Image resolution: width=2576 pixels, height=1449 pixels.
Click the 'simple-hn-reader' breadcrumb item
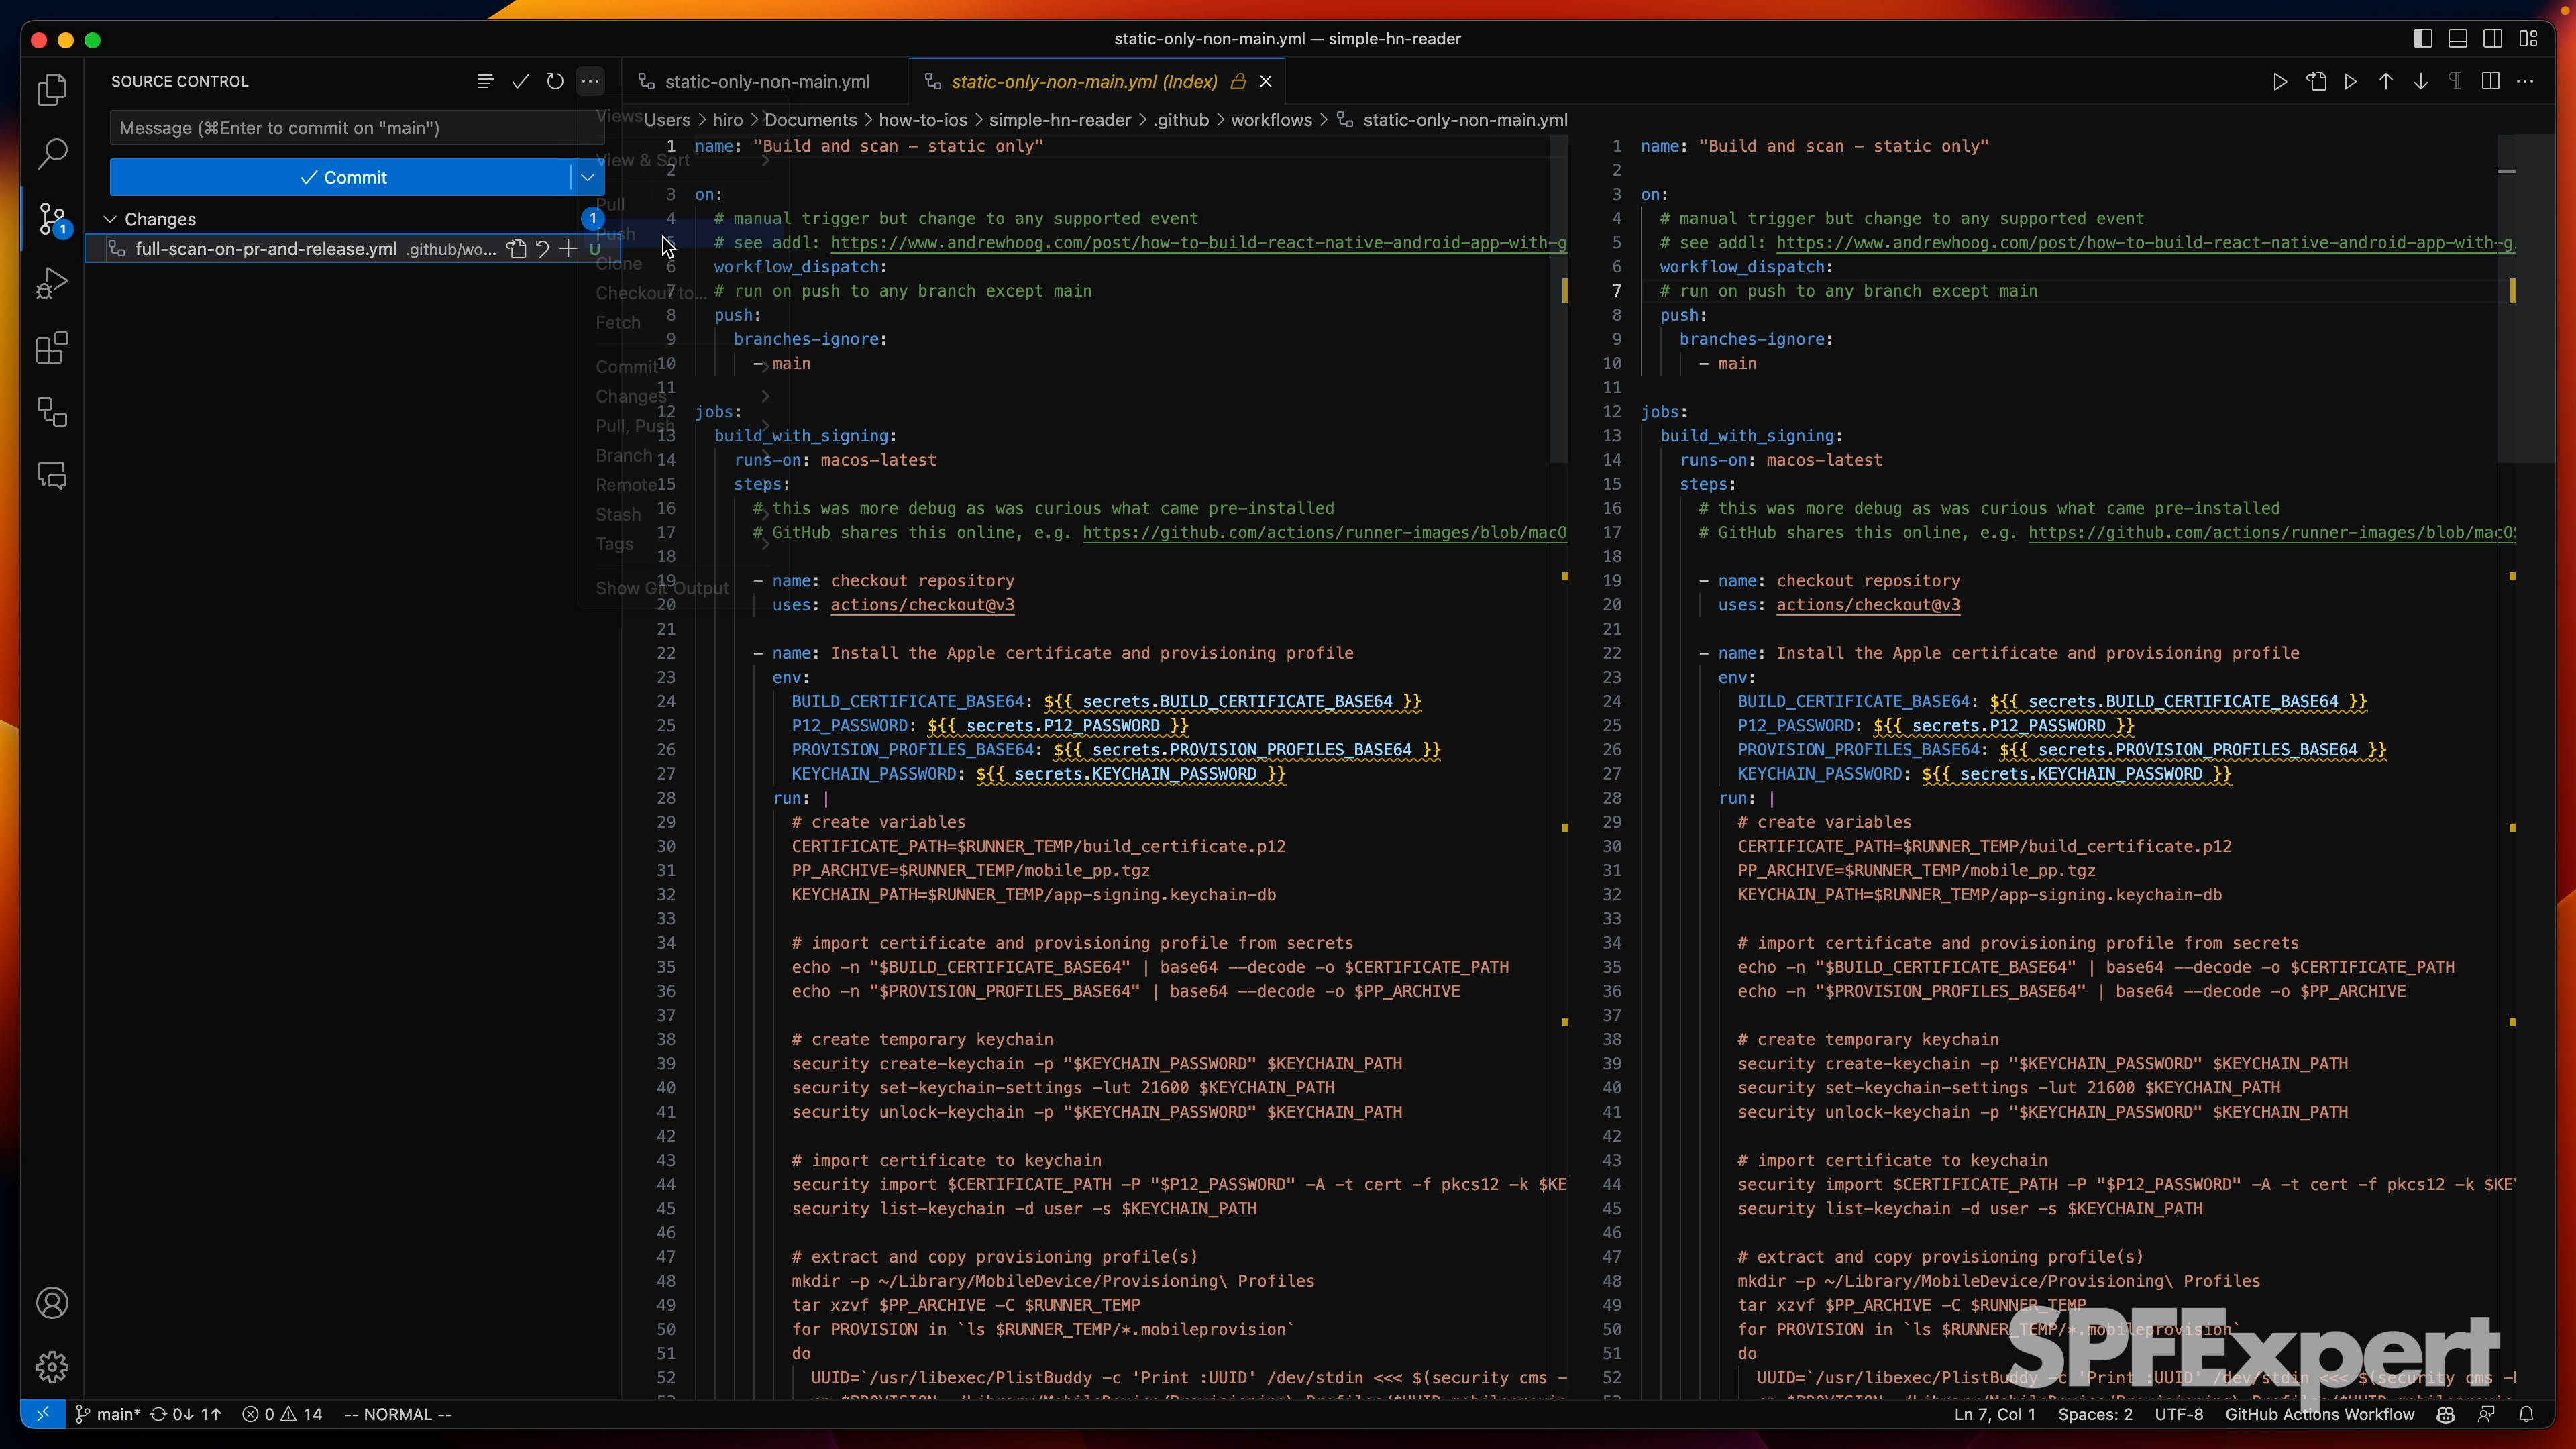pos(1060,120)
